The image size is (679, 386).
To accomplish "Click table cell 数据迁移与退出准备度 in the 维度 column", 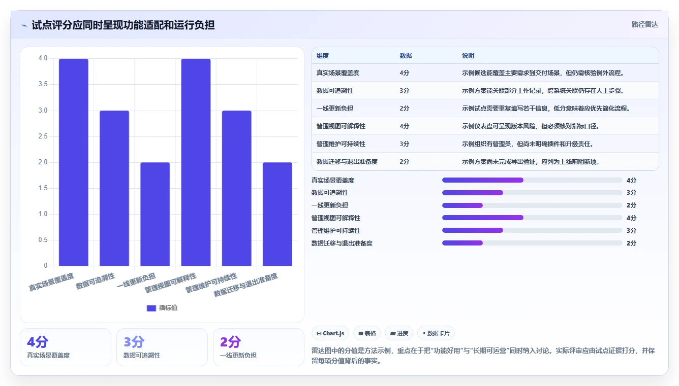I will pos(347,162).
